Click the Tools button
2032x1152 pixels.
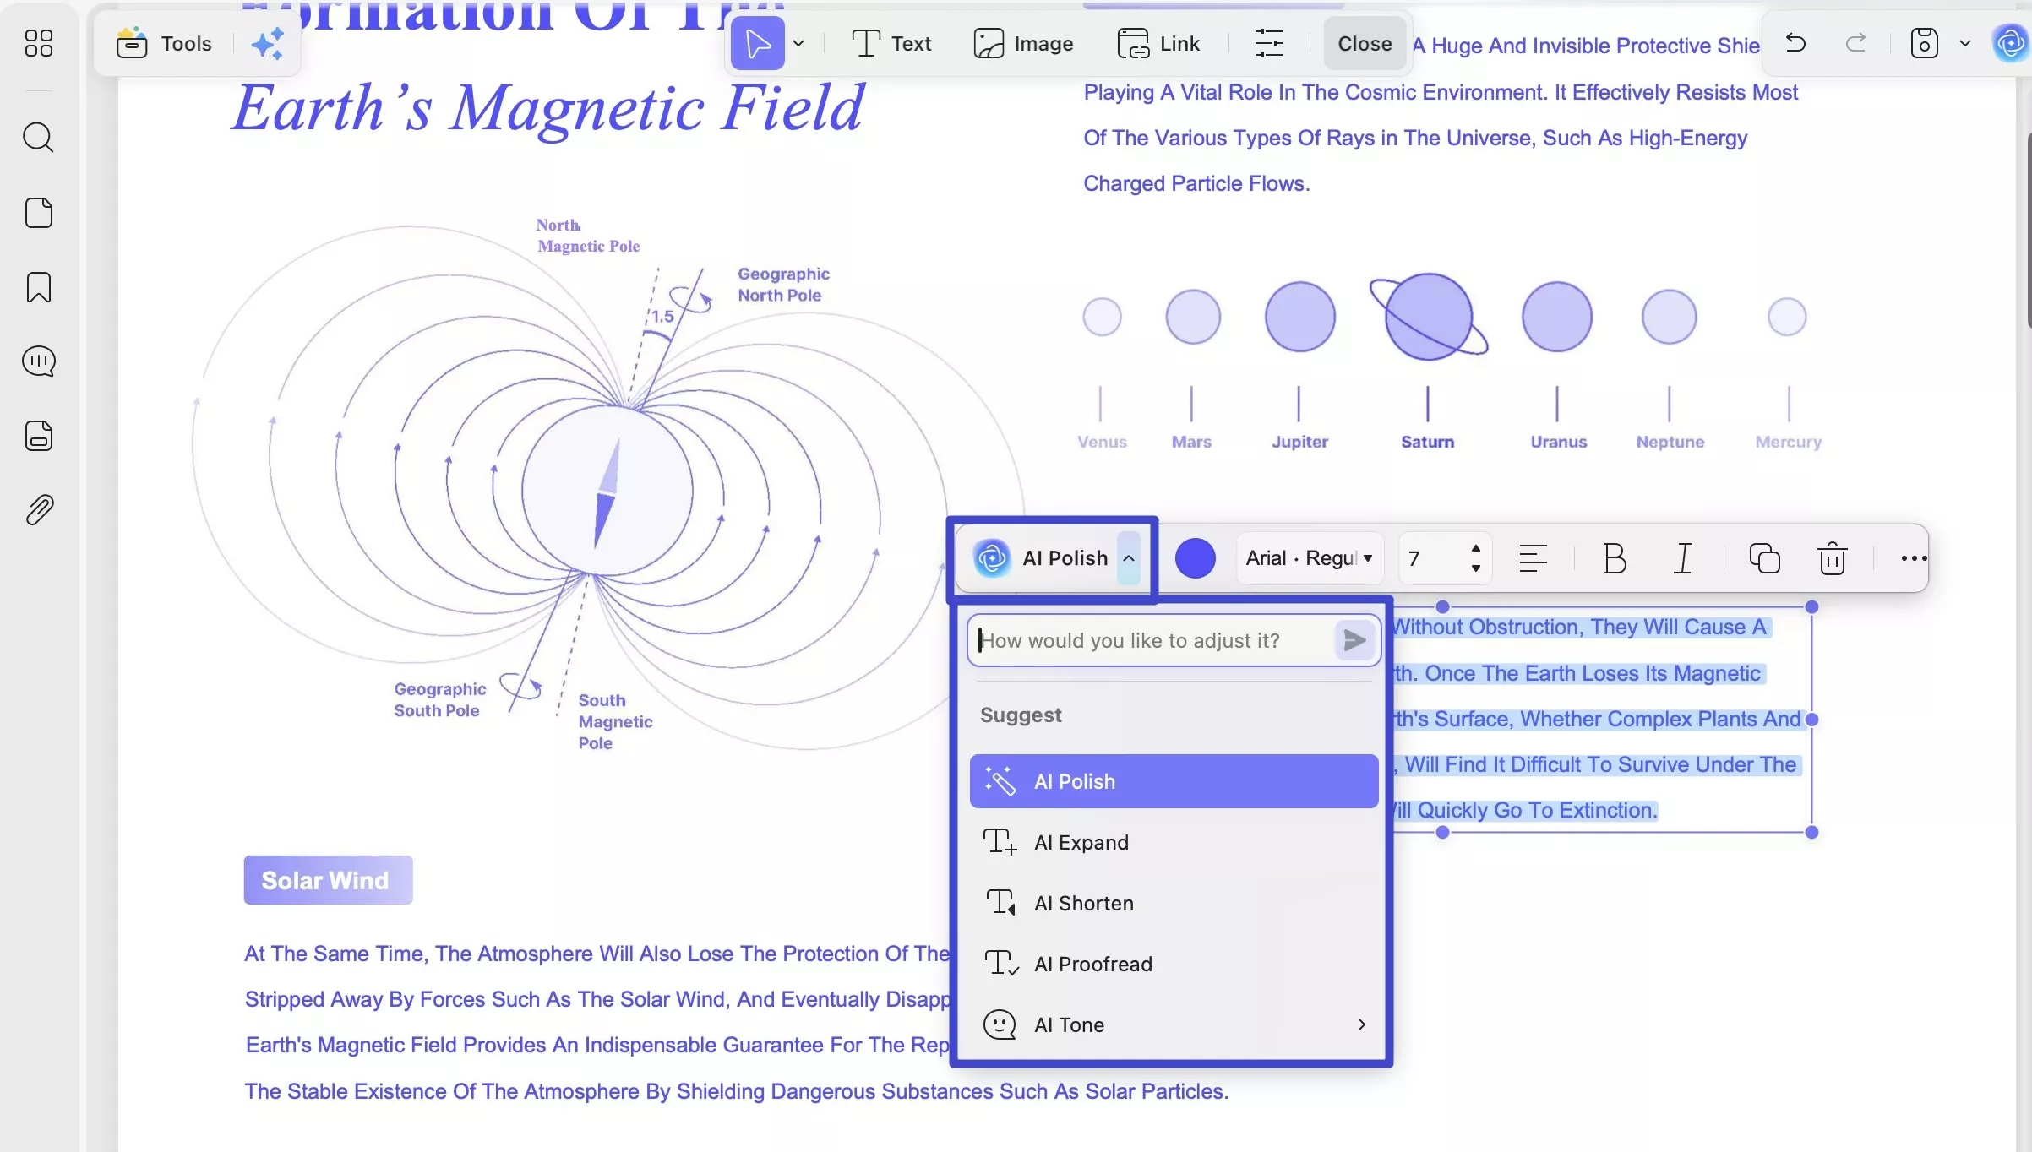tap(166, 43)
